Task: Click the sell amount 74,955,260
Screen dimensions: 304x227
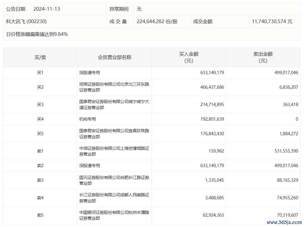Action: coord(288,198)
